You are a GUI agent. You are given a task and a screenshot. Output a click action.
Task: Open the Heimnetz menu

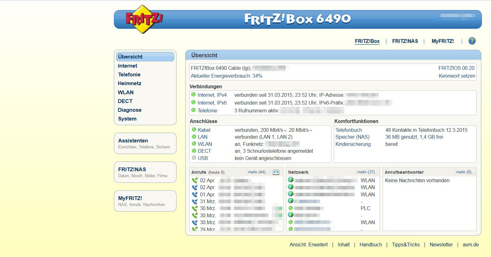[x=130, y=83]
